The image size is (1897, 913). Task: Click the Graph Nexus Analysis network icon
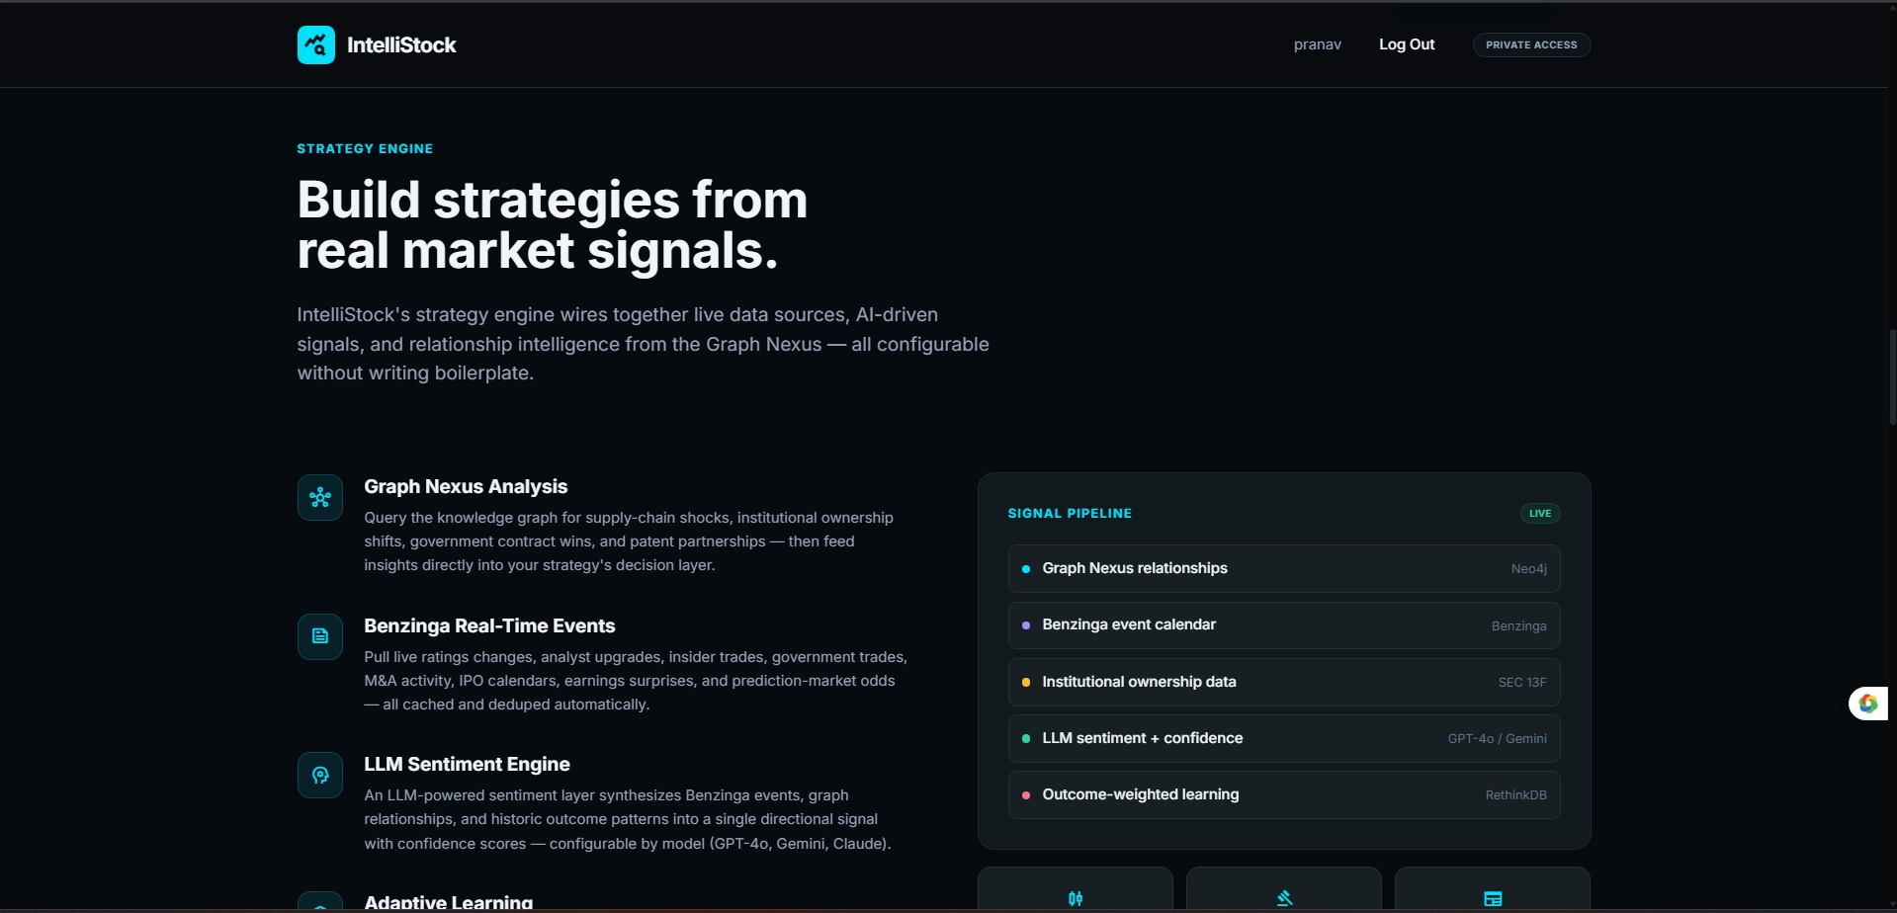click(320, 498)
